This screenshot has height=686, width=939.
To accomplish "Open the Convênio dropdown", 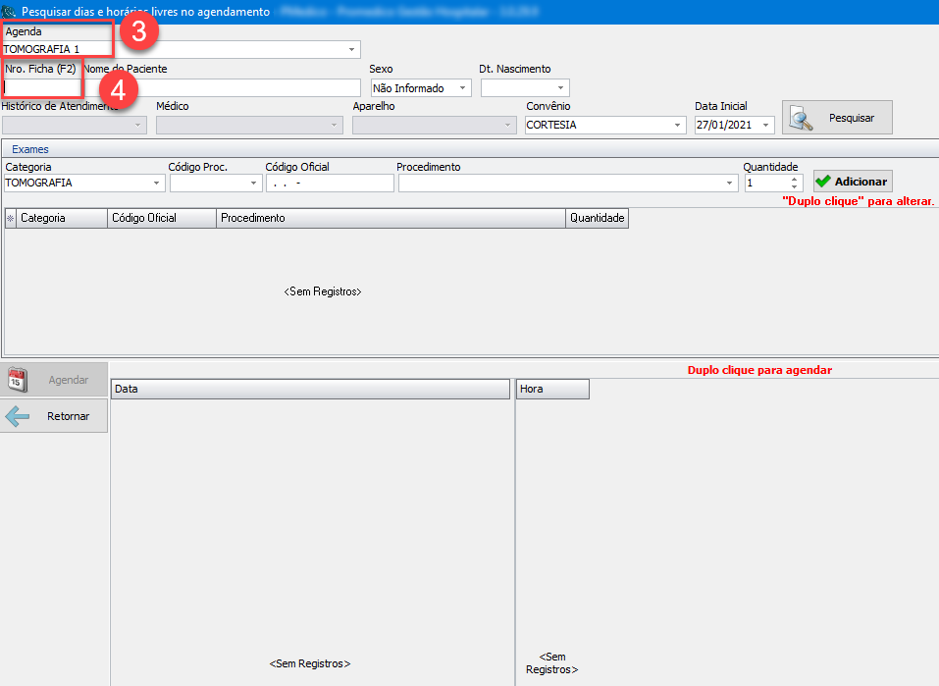I will click(677, 126).
